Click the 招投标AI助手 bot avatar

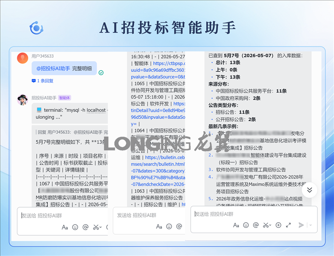23,100
